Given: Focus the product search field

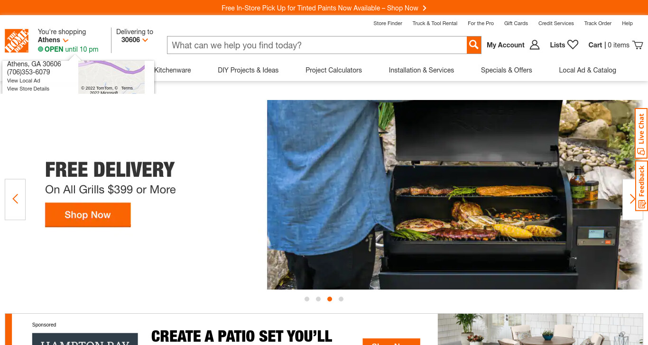Looking at the screenshot, I should pyautogui.click(x=317, y=45).
